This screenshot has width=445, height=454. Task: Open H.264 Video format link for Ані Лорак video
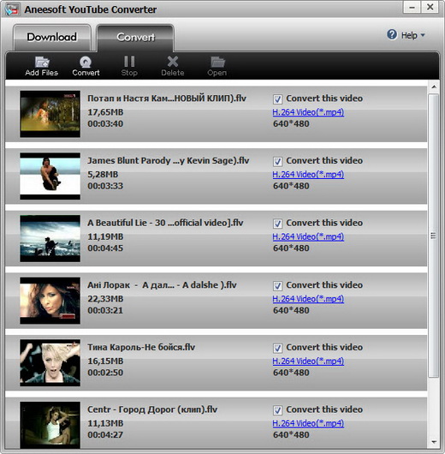click(x=308, y=299)
